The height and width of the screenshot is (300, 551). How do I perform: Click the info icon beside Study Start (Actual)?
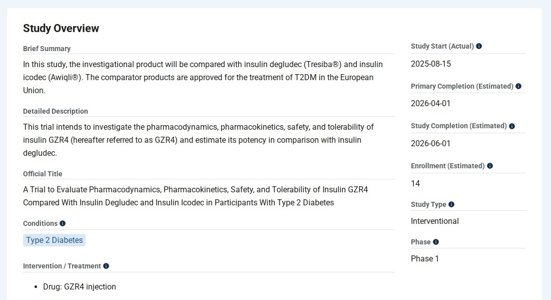coord(479,46)
